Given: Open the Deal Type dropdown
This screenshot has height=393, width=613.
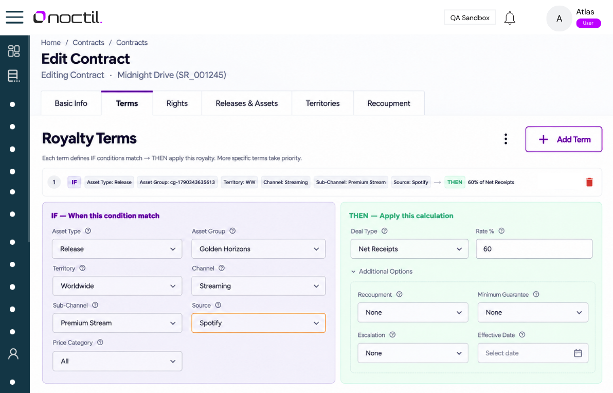Looking at the screenshot, I should point(409,248).
